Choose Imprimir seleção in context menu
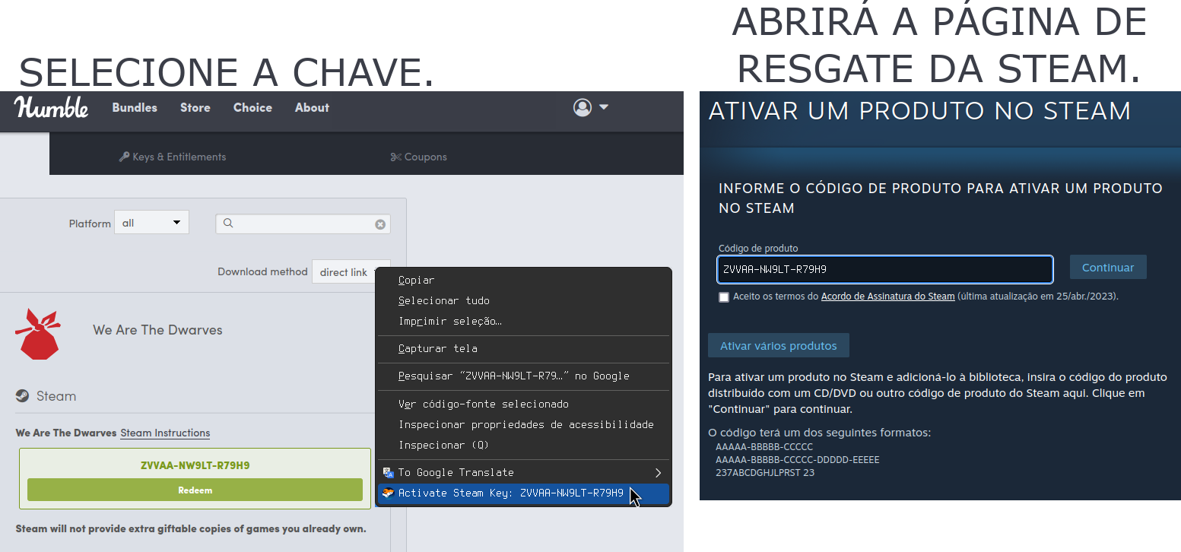Viewport: 1181px width, 552px height. [x=523, y=321]
